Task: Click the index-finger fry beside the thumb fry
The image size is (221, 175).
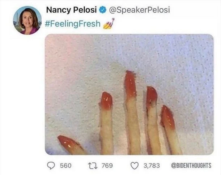Action: pos(106,123)
